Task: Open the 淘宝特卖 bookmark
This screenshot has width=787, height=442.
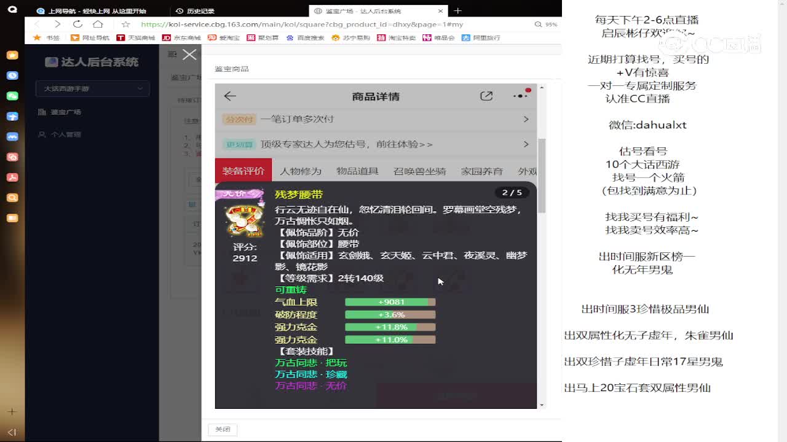Action: 397,37
